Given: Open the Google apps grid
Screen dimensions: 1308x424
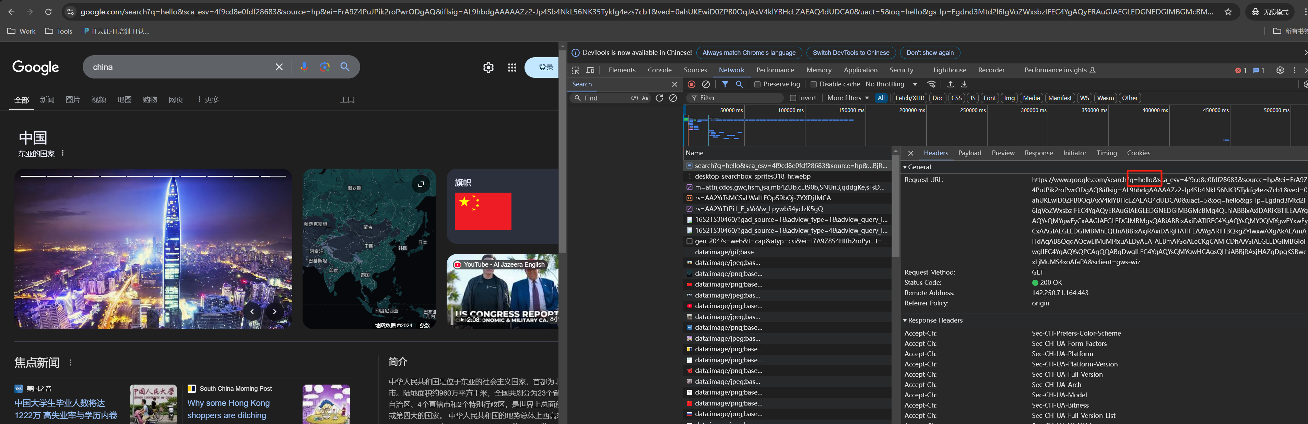Looking at the screenshot, I should pos(512,68).
